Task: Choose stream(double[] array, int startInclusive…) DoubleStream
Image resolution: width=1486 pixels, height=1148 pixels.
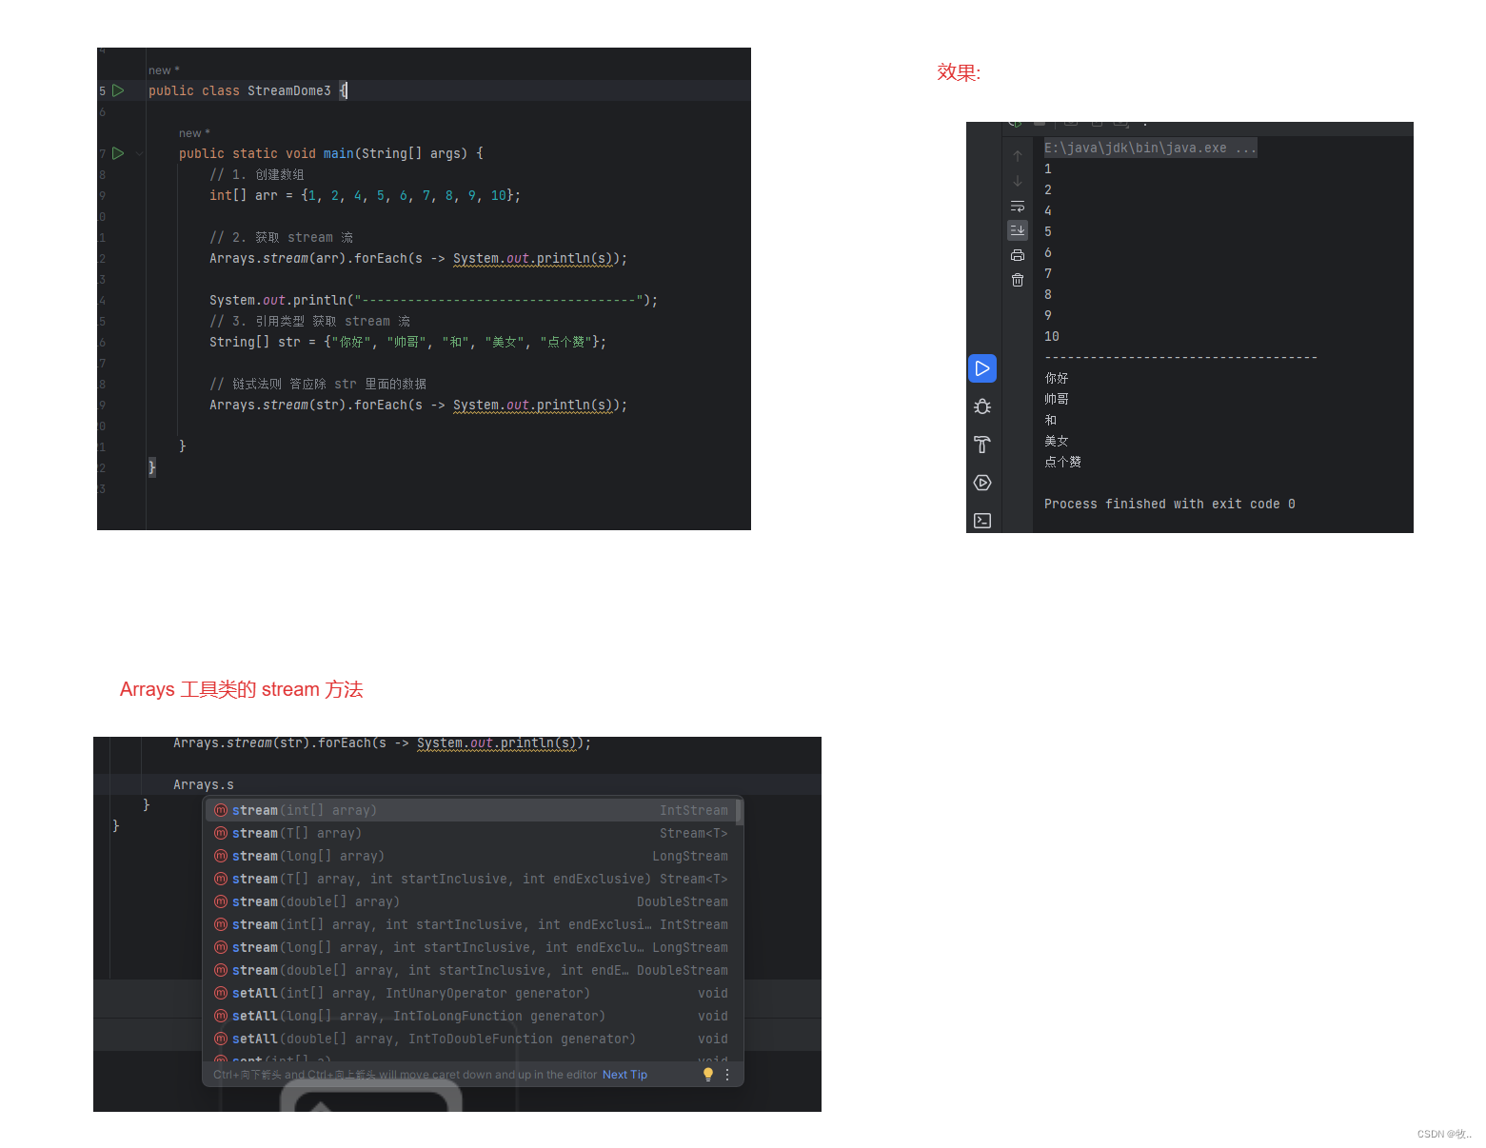Action: point(471,970)
